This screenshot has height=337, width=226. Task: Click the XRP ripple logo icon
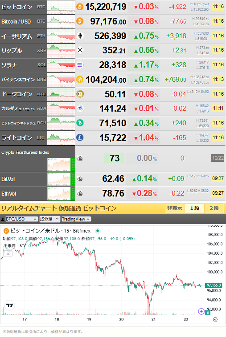[x=80, y=50]
